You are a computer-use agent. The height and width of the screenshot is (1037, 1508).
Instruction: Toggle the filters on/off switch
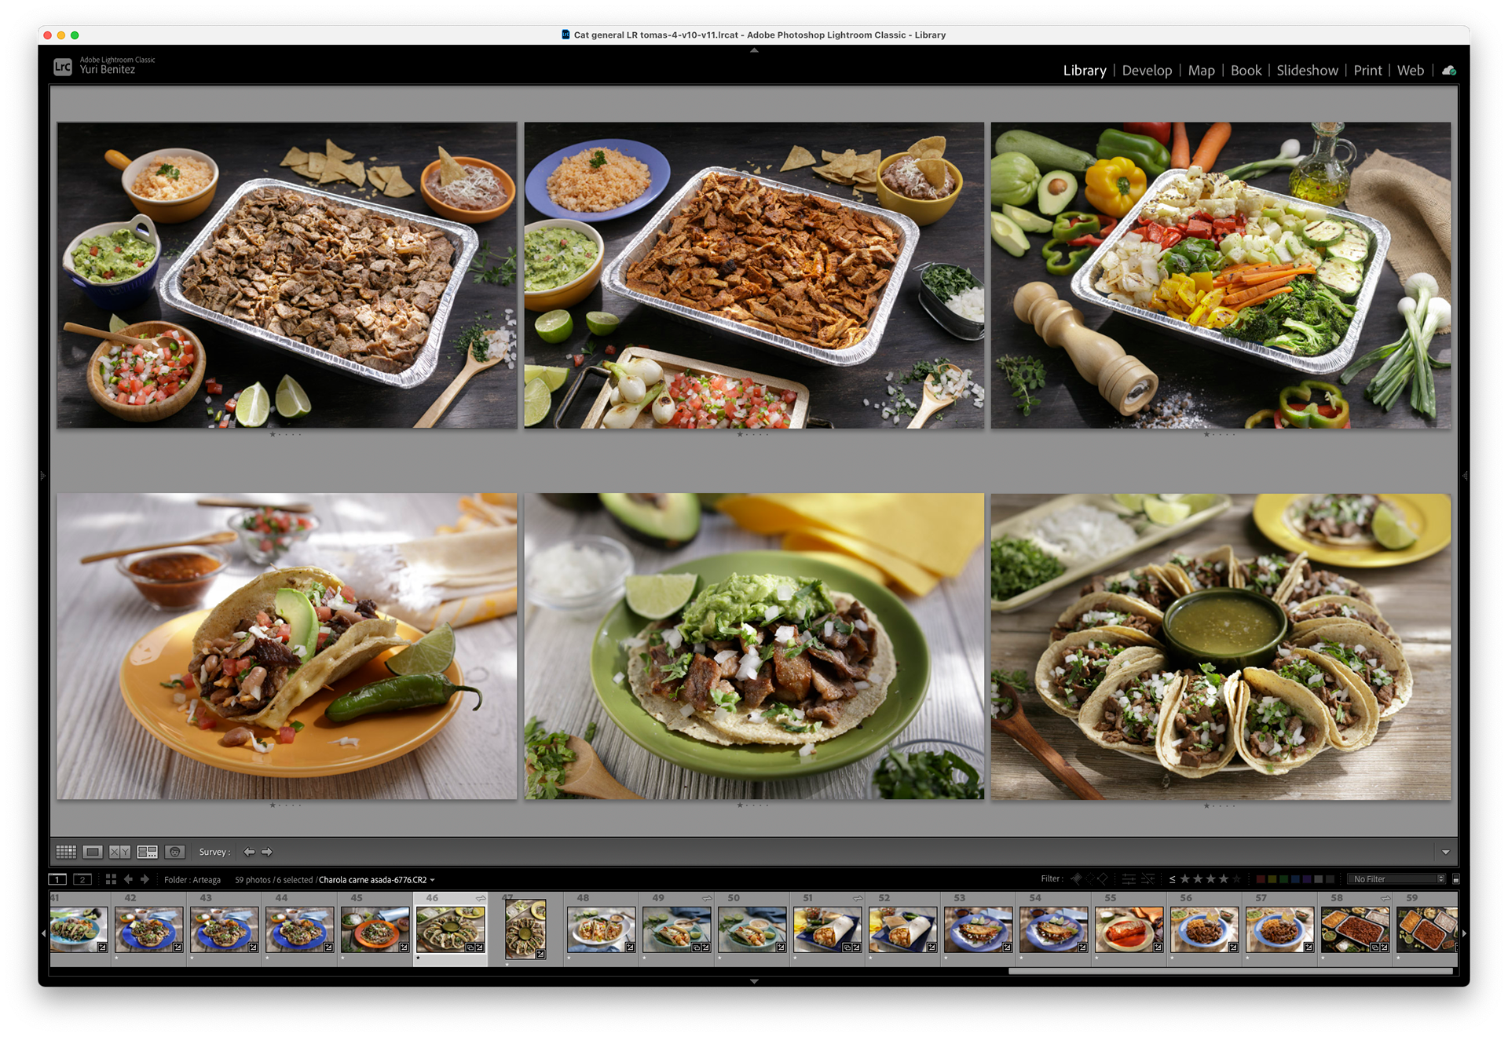pyautogui.click(x=1455, y=879)
